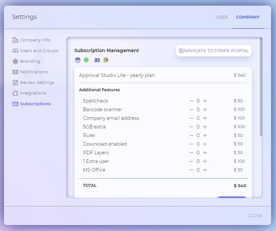The height and width of the screenshot is (231, 276).
Task: Increase 1 Extra user quantity
Action: [x=205, y=162]
